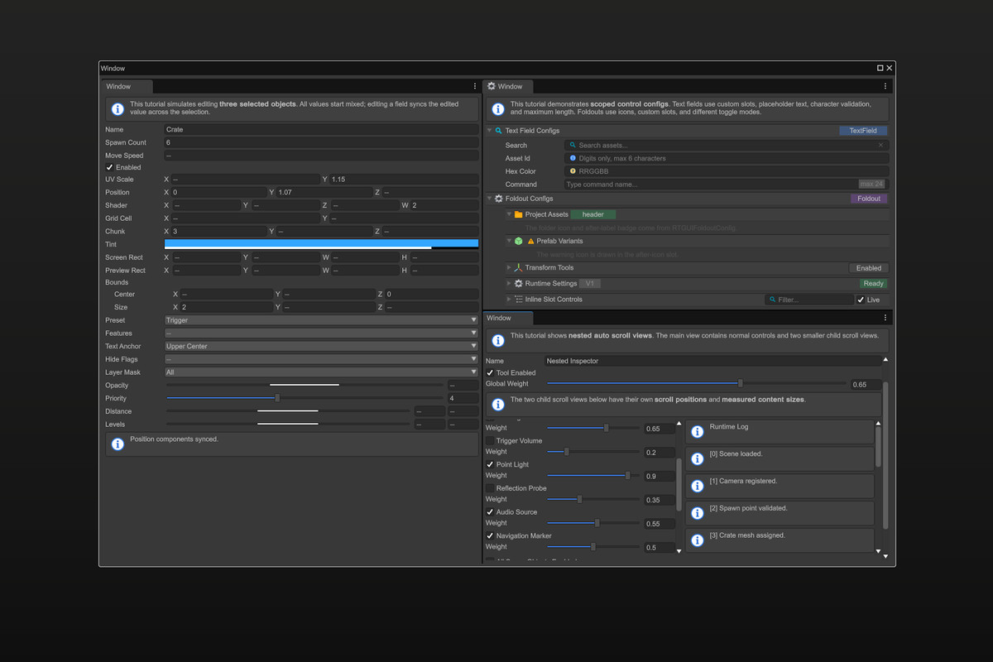Open the Hide Flags dropdown

(321, 359)
